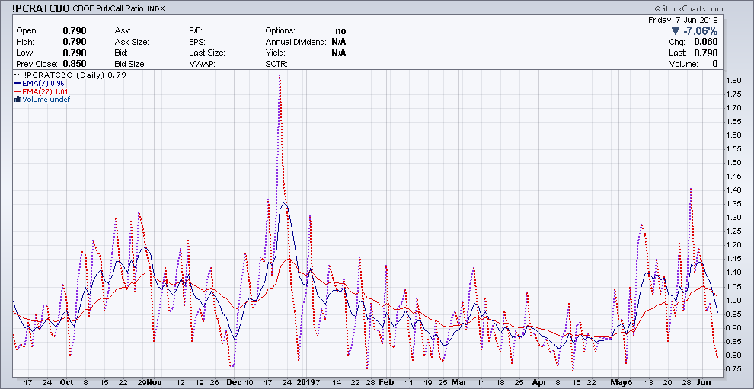
Task: Click the Options value 'no'
Action: [x=340, y=31]
